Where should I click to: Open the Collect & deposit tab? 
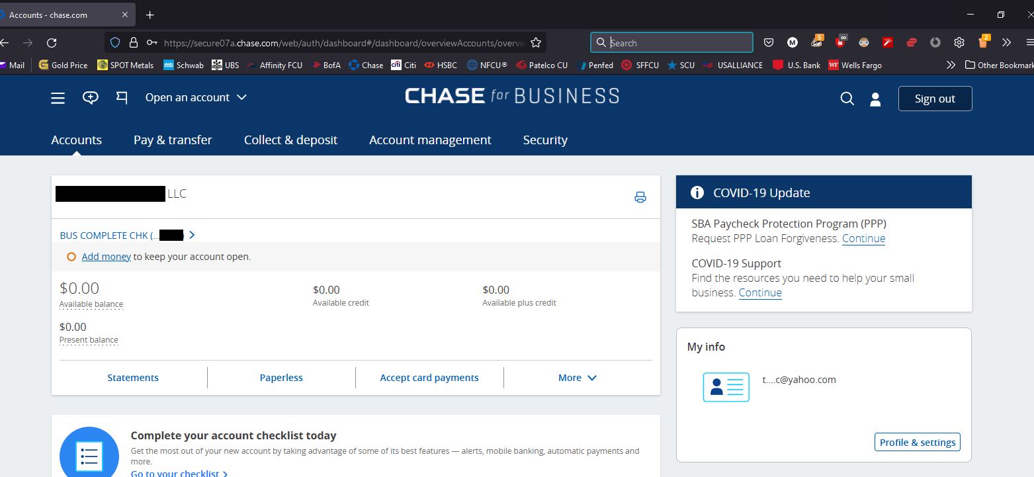click(290, 140)
